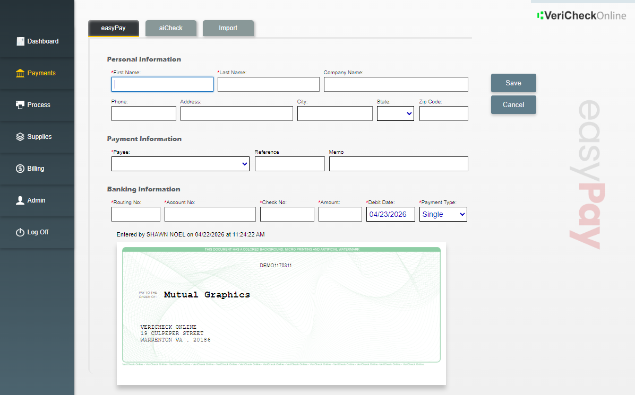Click the VeriCheckOnline logo
This screenshot has width=635, height=395.
(581, 15)
